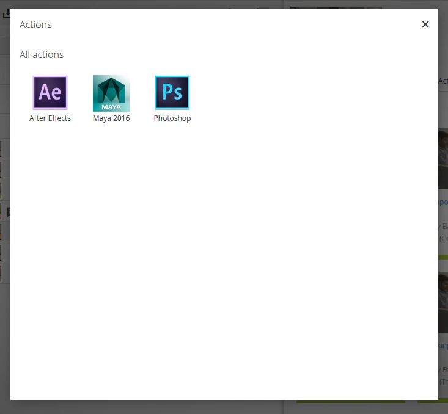Launch Photoshop from the Ps icon
The height and width of the screenshot is (414, 448).
[x=172, y=92]
